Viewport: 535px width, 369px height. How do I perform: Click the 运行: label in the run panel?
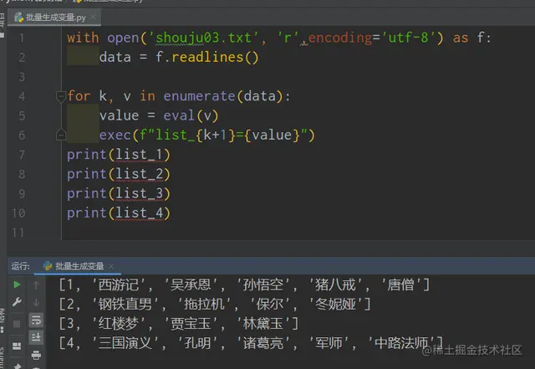[20, 266]
